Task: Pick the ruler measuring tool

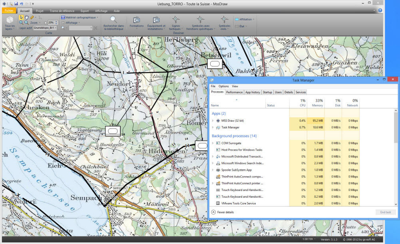Action: (32, 17)
